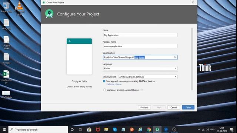Open VLC media player desktop shortcut

tap(19, 8)
